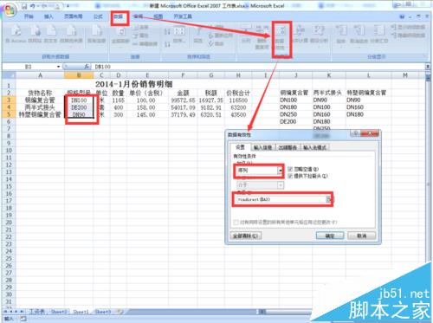Switch to the 开发工具 (Developer) ribbon tab
This screenshot has height=323, width=433.
tap(183, 16)
